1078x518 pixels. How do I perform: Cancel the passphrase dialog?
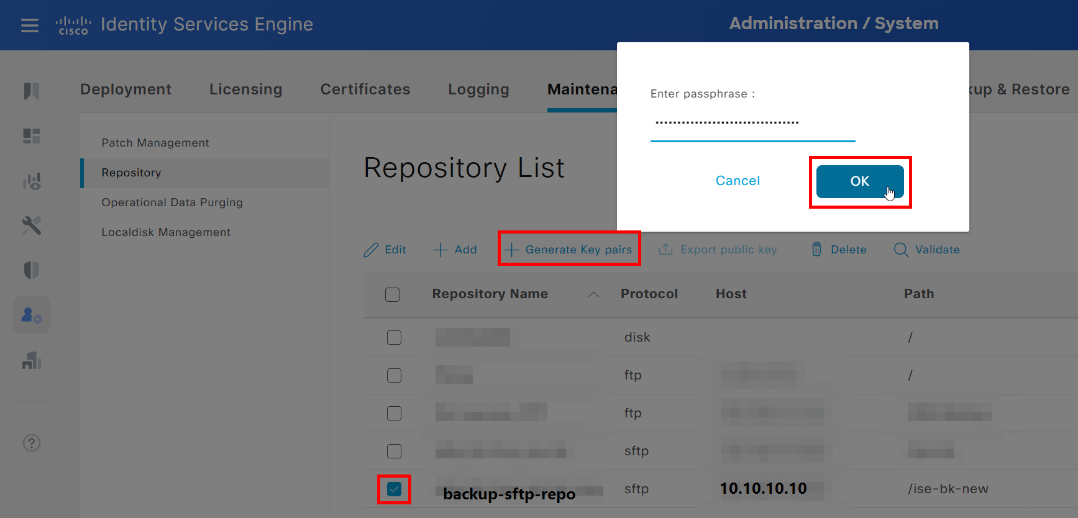point(738,181)
